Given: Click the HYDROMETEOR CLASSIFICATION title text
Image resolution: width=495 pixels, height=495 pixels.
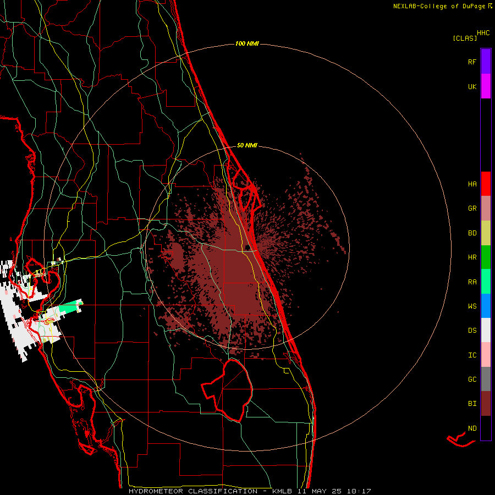Looking at the screenshot, I should (193, 491).
